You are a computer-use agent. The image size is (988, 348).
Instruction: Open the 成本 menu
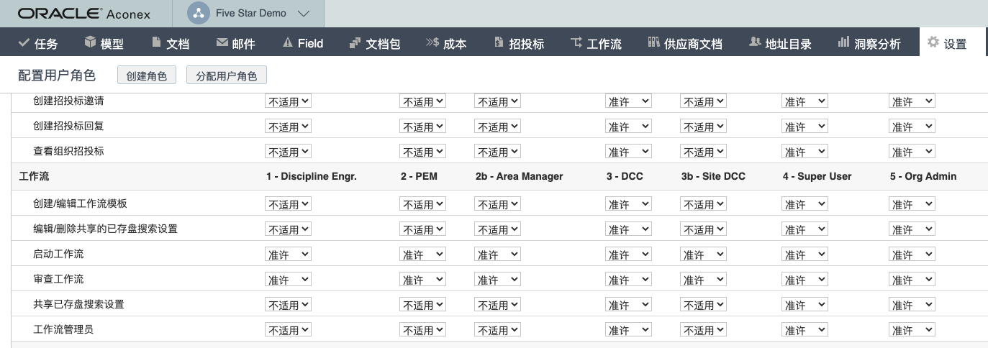(446, 43)
